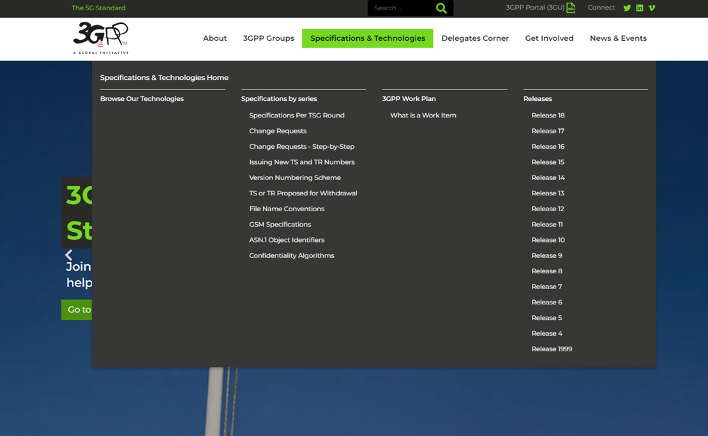Viewport: 708px width, 436px height.
Task: Open the About menu
Action: point(215,38)
